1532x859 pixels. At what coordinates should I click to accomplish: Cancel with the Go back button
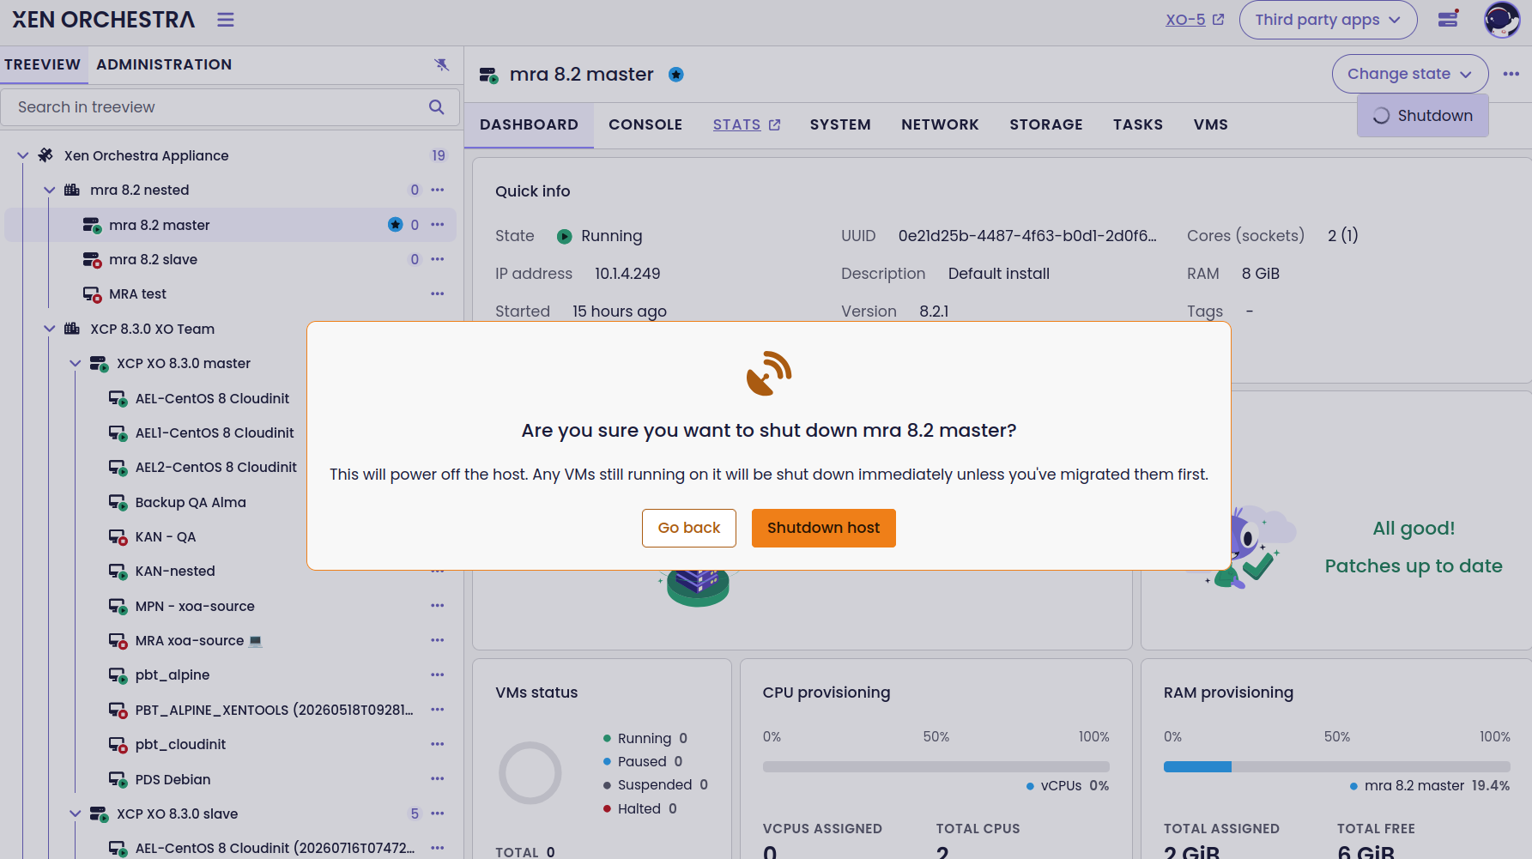(689, 528)
